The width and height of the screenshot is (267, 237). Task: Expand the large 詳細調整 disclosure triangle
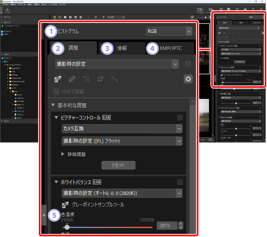pos(63,154)
